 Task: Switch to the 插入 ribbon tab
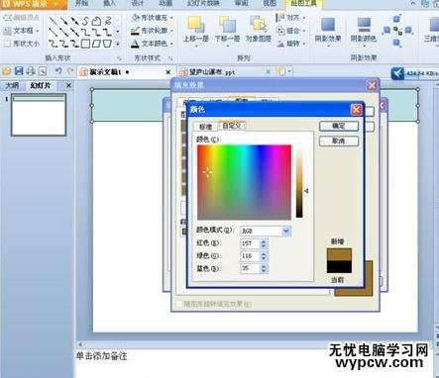pyautogui.click(x=109, y=4)
